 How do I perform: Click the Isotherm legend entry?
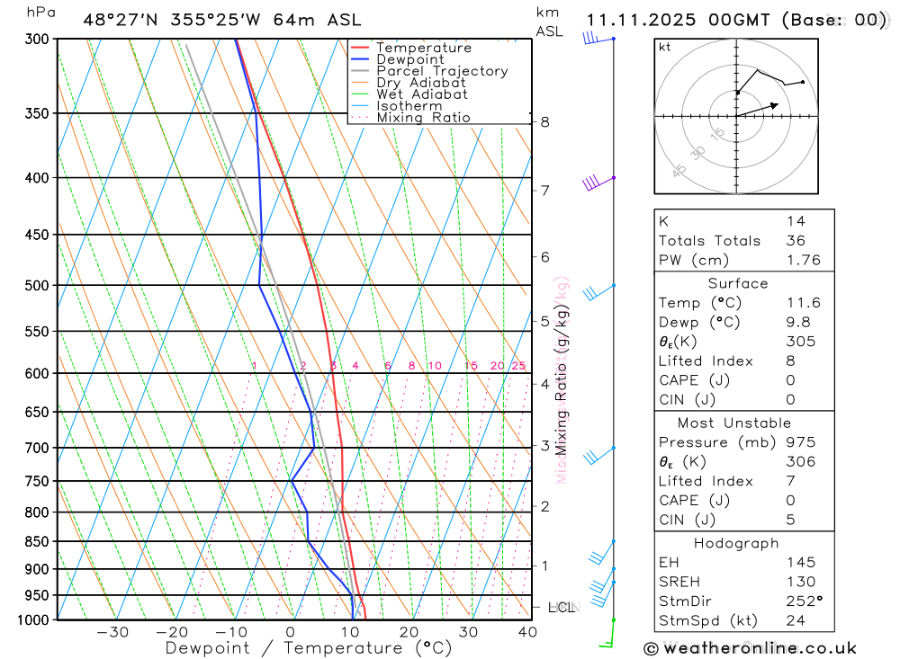pos(396,106)
